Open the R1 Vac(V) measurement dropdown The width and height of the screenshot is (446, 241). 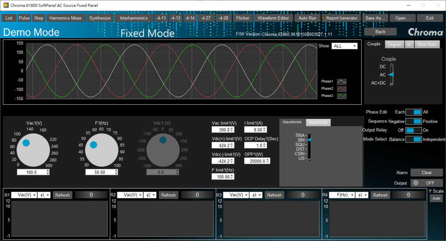[x=24, y=195]
